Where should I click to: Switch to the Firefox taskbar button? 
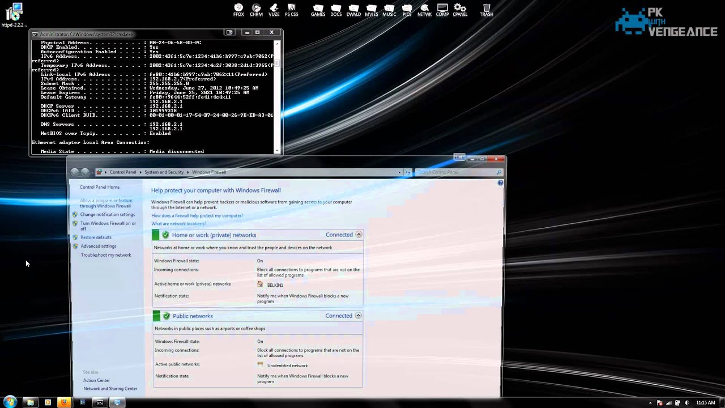(64, 402)
